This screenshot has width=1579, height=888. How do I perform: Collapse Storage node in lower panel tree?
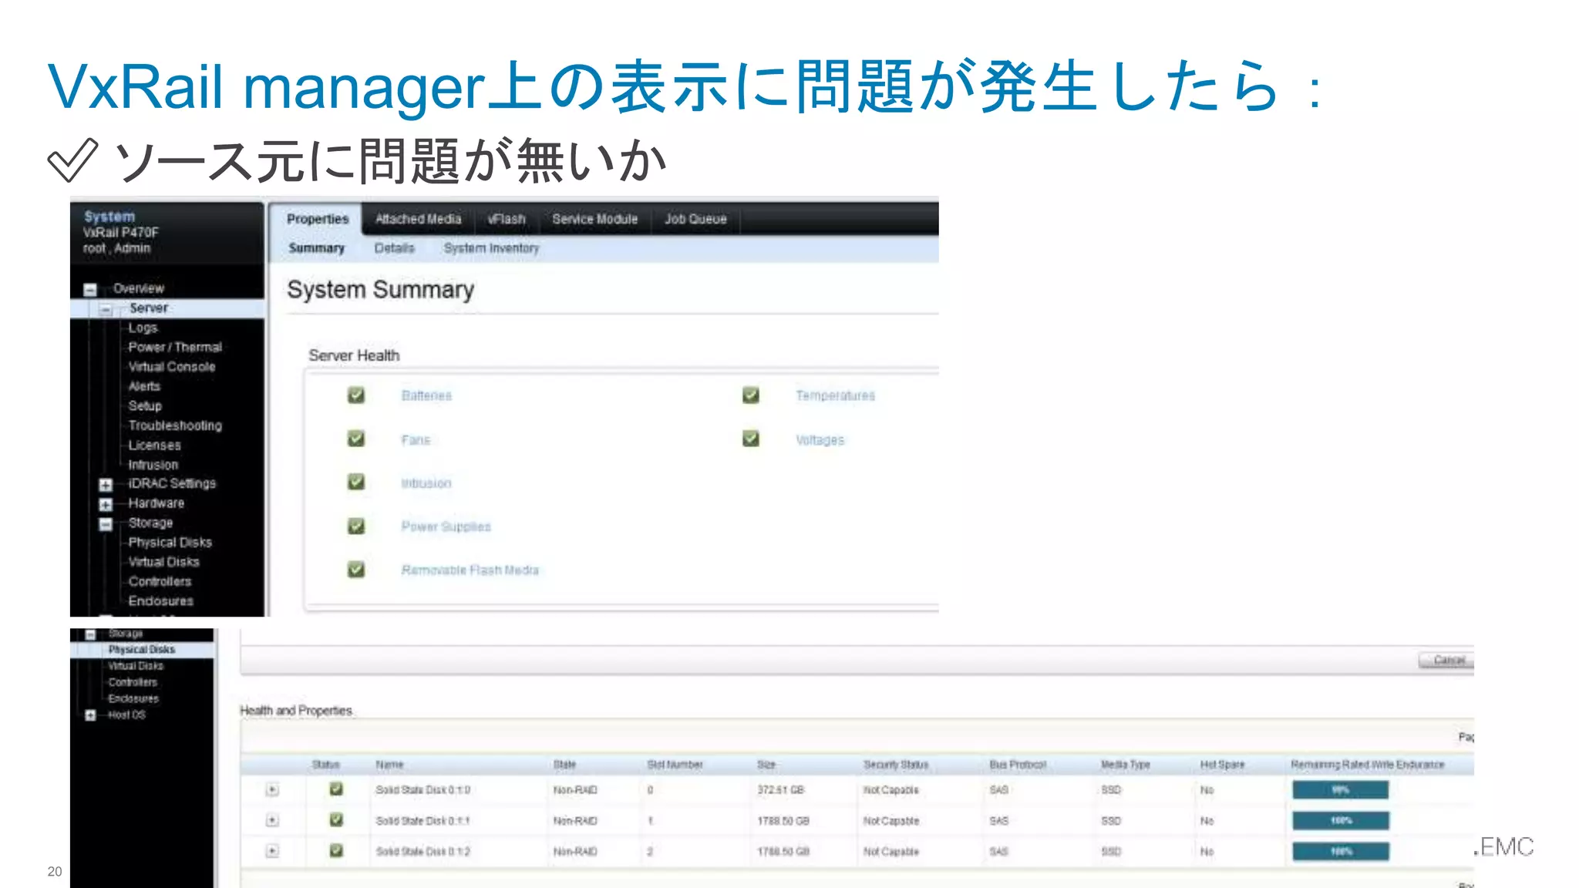90,635
